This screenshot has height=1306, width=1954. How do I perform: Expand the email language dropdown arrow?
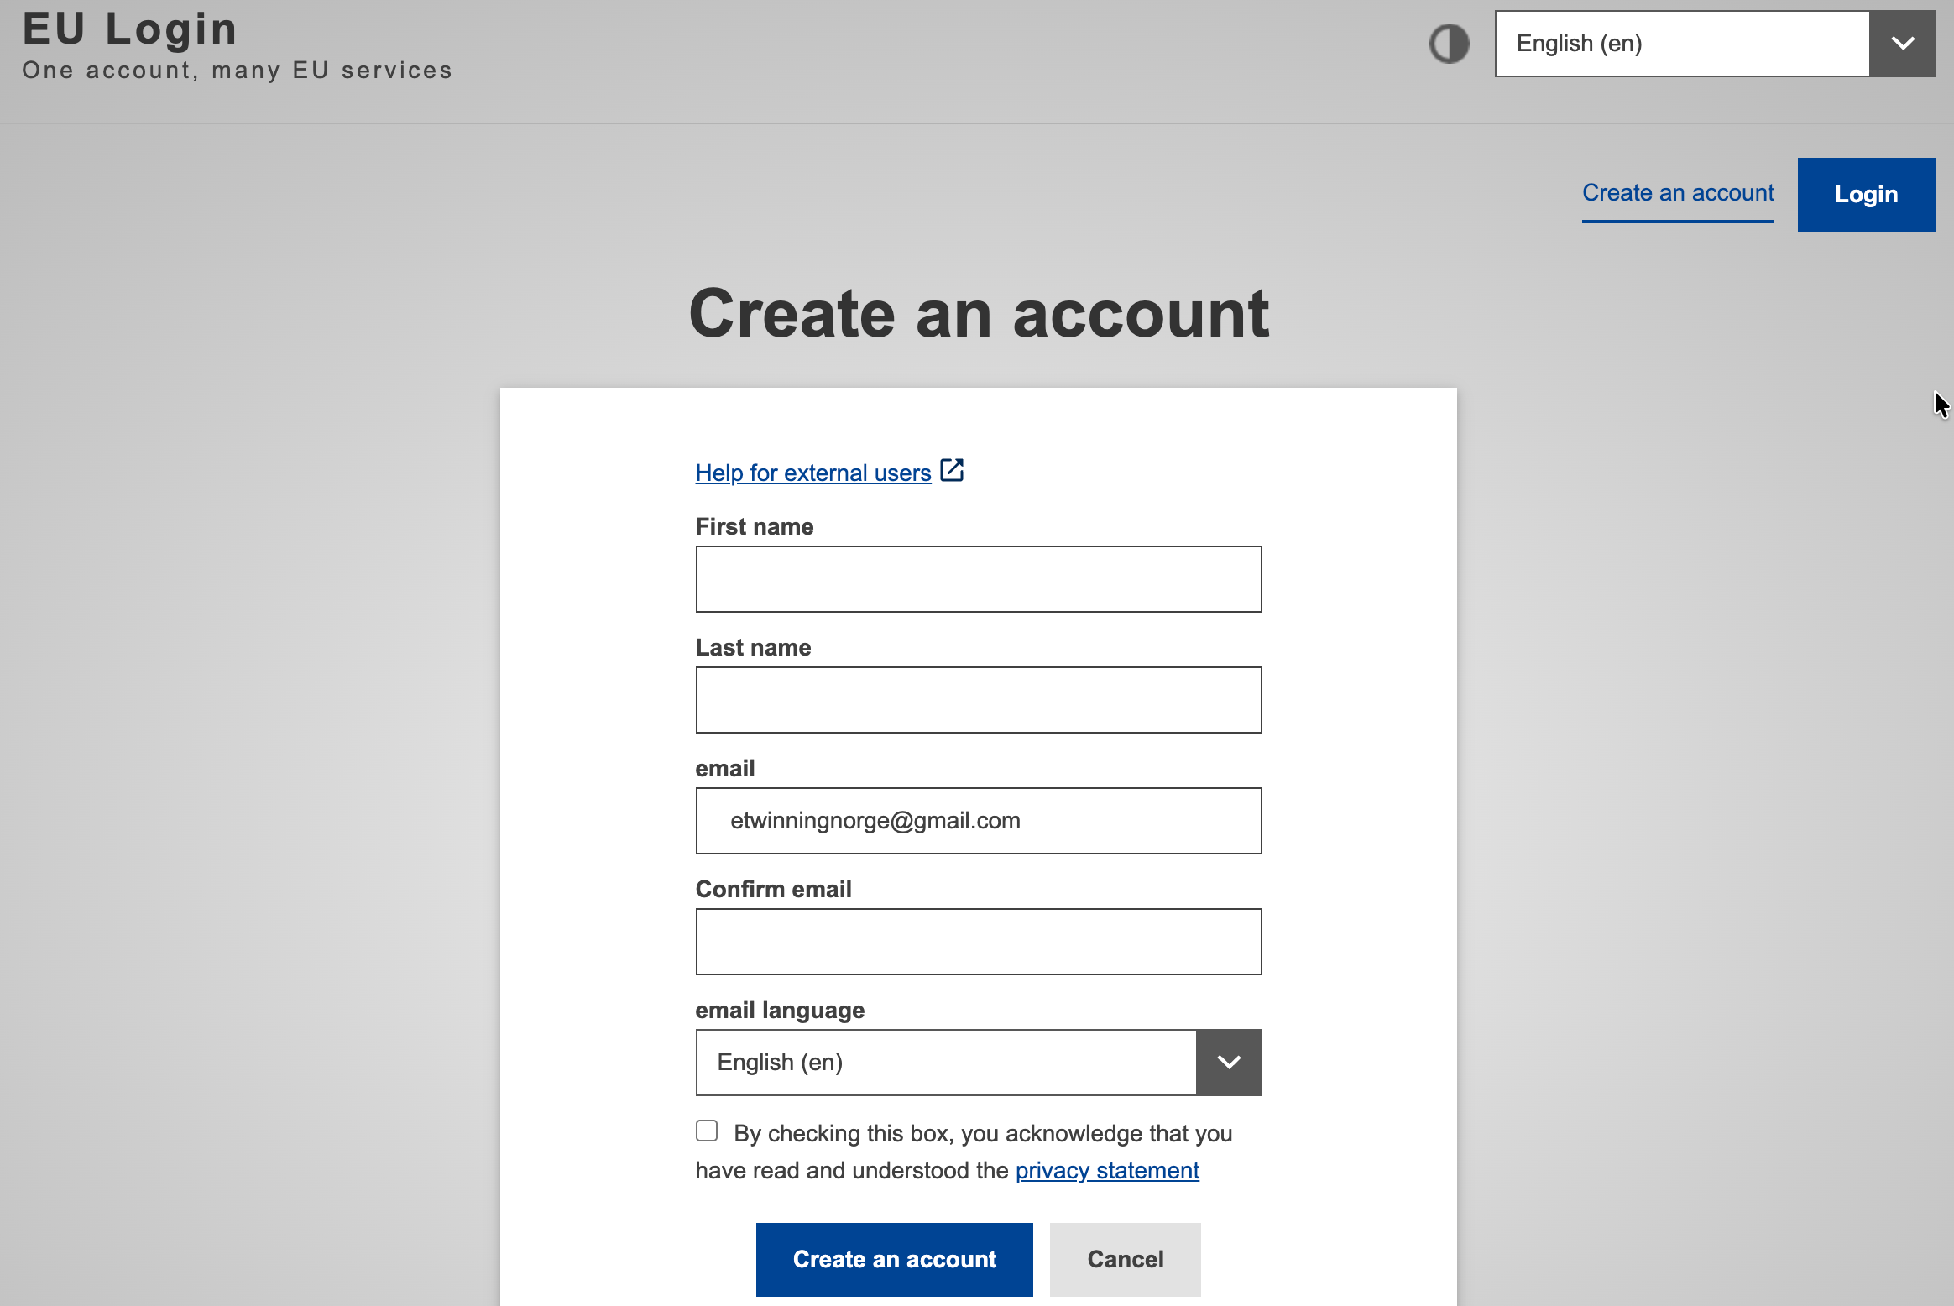coord(1229,1063)
